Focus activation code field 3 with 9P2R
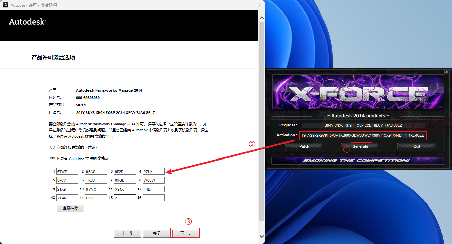452x244 pixels. [x=125, y=171]
